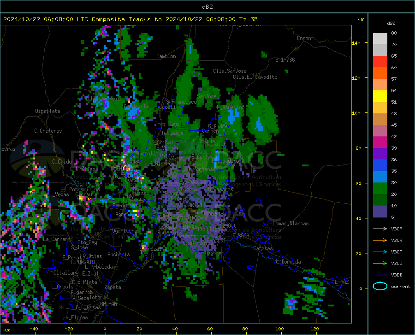Click the 5 value in dBZ legend
The image size is (415, 335).
[392, 217]
